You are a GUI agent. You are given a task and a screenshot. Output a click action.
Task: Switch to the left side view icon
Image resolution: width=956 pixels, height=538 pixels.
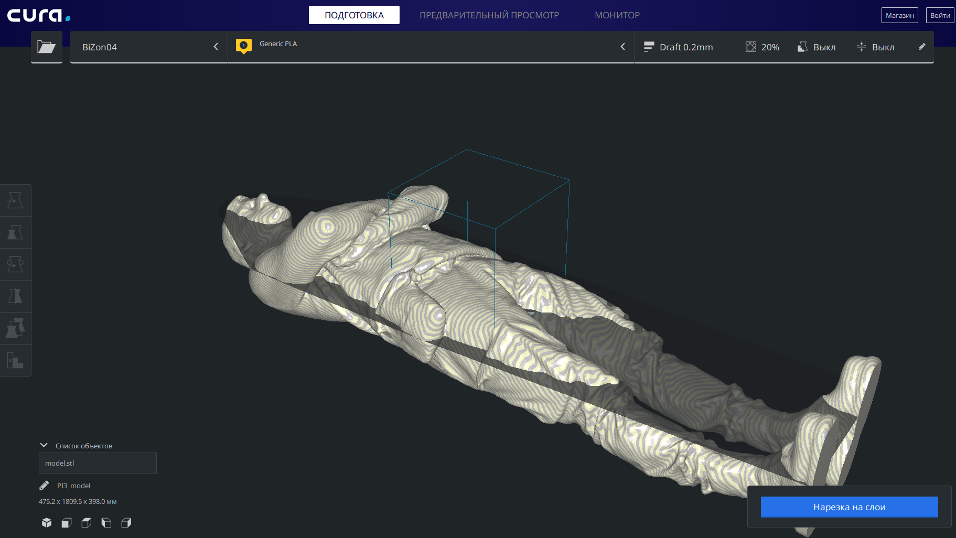point(106,523)
